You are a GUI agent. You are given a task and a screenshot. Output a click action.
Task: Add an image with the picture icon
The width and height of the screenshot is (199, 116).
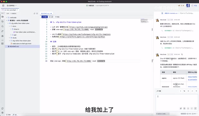click(185, 108)
